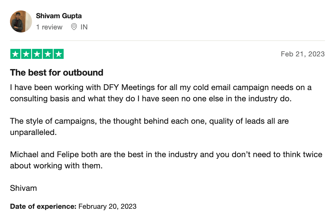Click the "Date of experience:" bold label
336x218 pixels.
click(43, 207)
